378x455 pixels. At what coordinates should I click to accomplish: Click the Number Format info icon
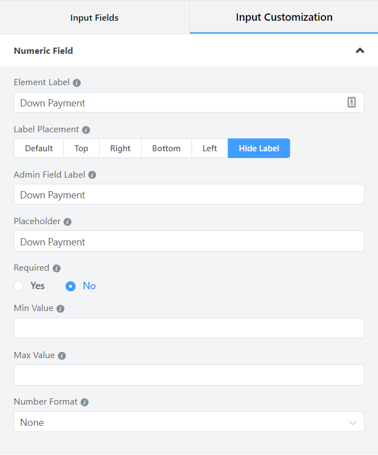point(85,402)
